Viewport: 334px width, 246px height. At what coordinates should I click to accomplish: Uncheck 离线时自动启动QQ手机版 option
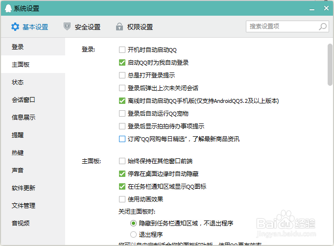pos(122,100)
